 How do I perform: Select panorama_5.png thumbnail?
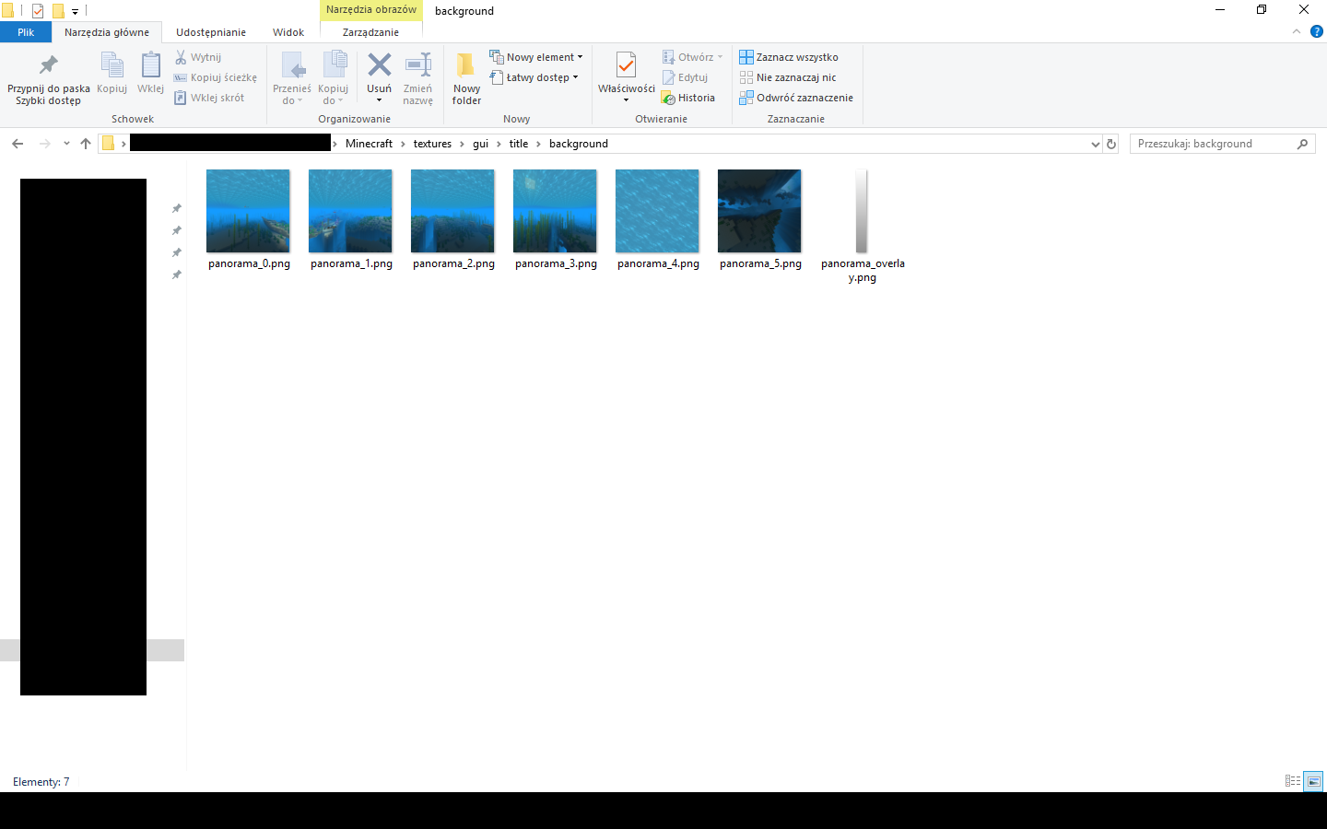[759, 211]
